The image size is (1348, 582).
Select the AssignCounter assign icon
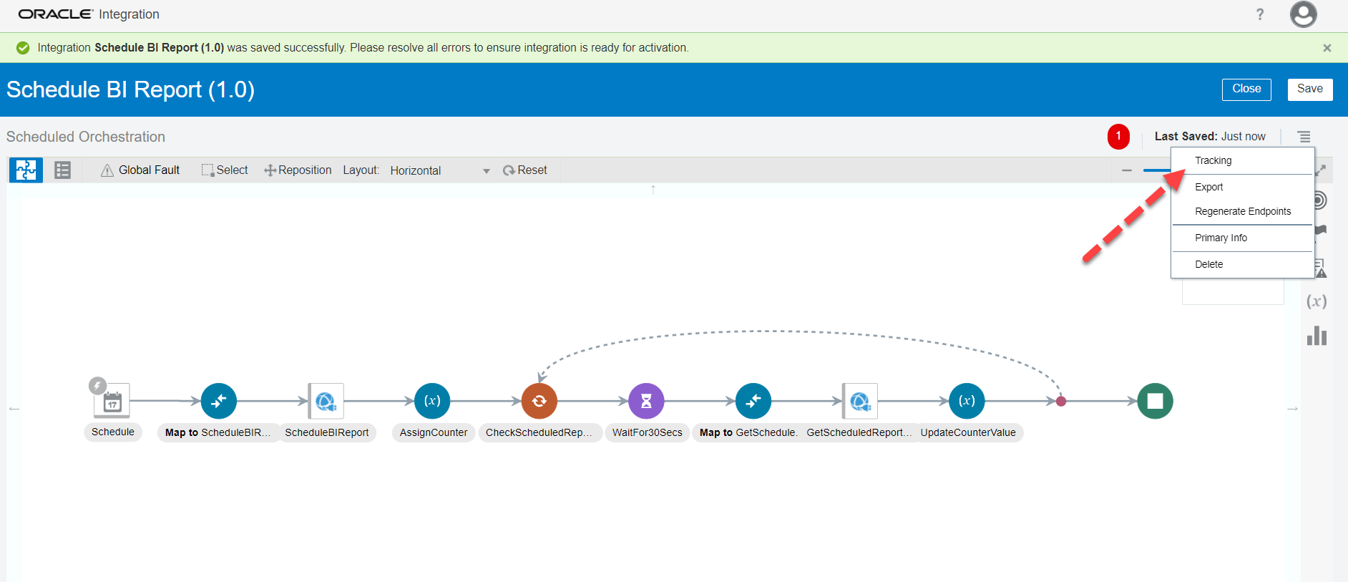pos(432,401)
